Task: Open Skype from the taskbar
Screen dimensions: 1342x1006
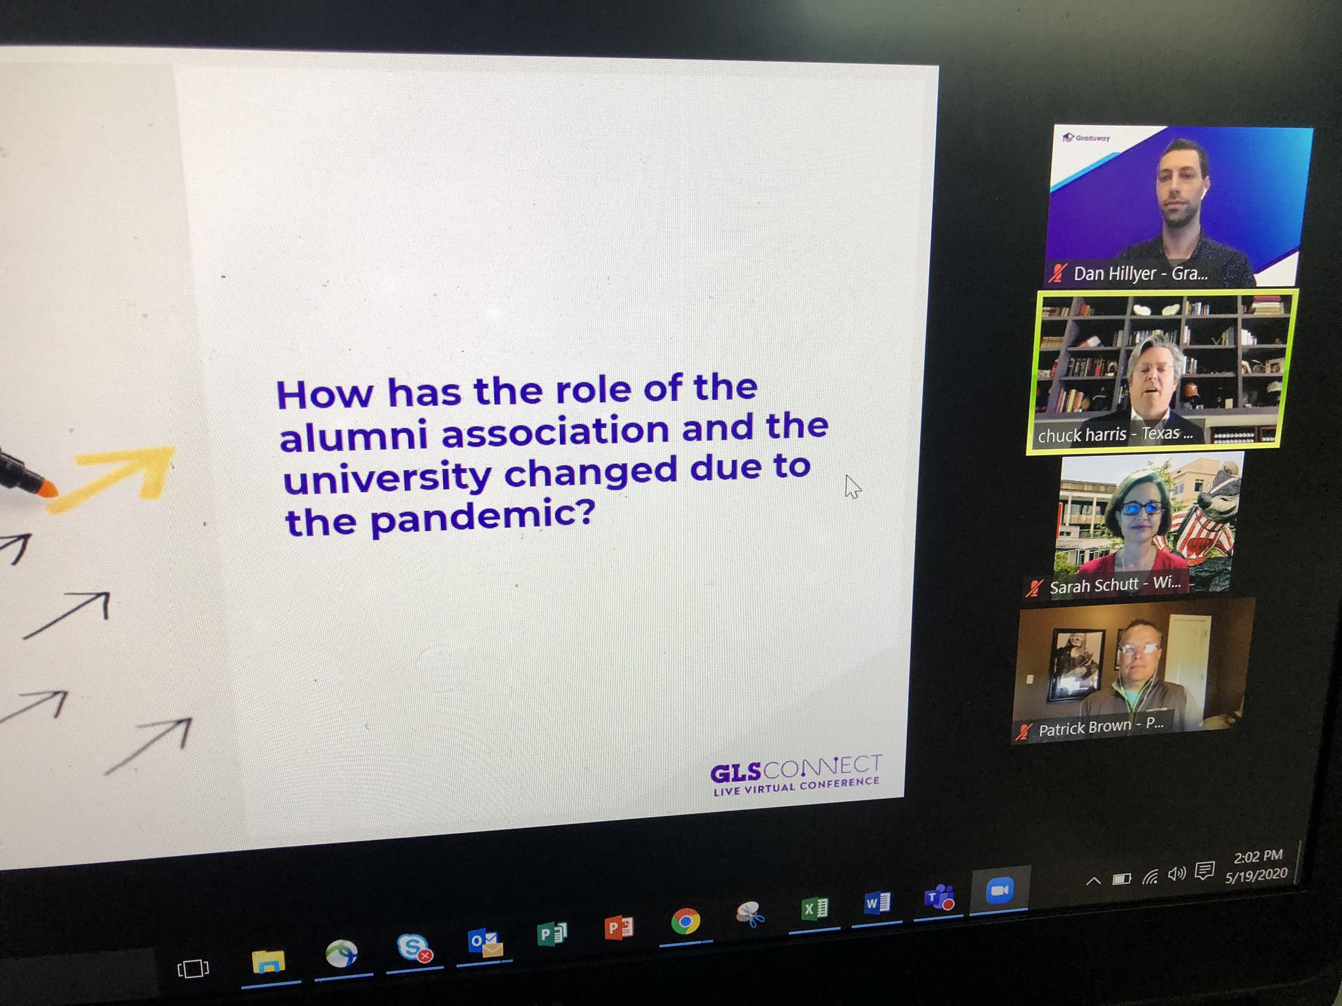Action: [x=414, y=948]
